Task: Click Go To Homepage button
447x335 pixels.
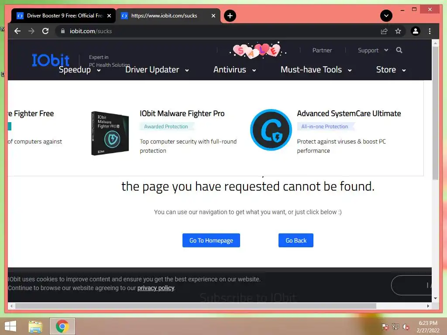Action: coord(211,240)
